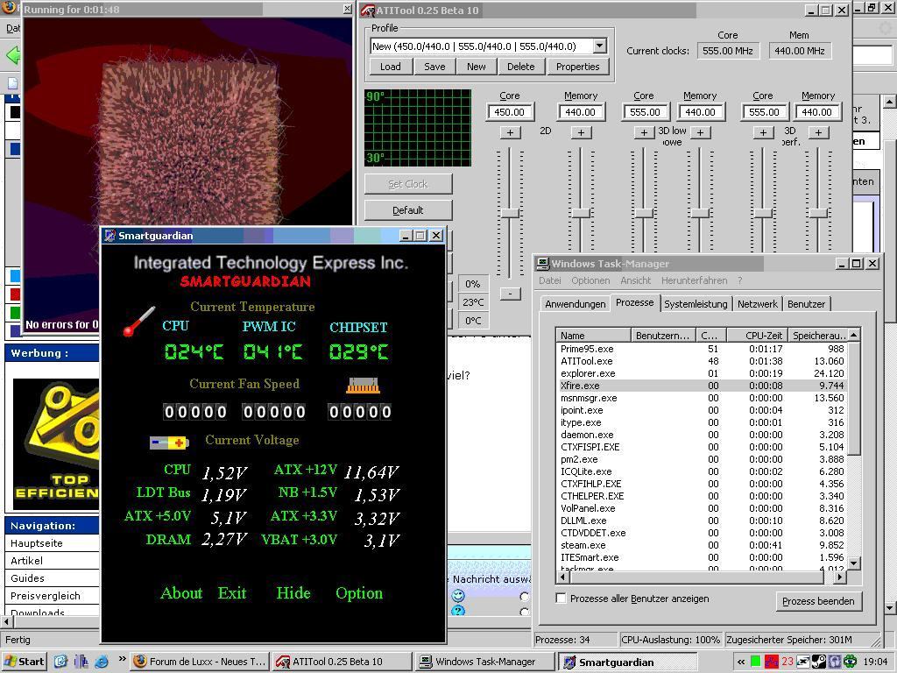Click the temperature 23 tray icon
Viewport: 897px width, 673px height.
[x=788, y=662]
